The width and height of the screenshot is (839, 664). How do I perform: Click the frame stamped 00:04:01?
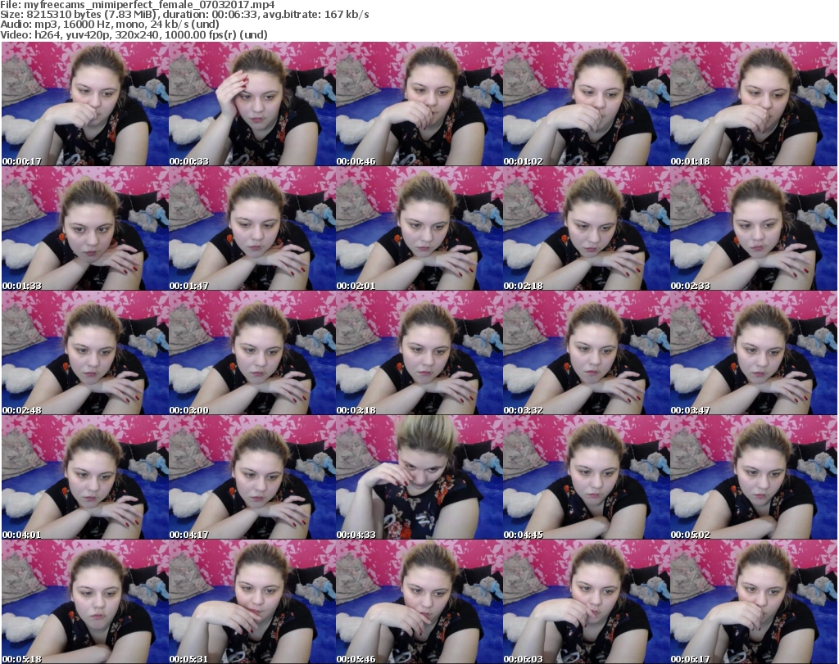(85, 477)
